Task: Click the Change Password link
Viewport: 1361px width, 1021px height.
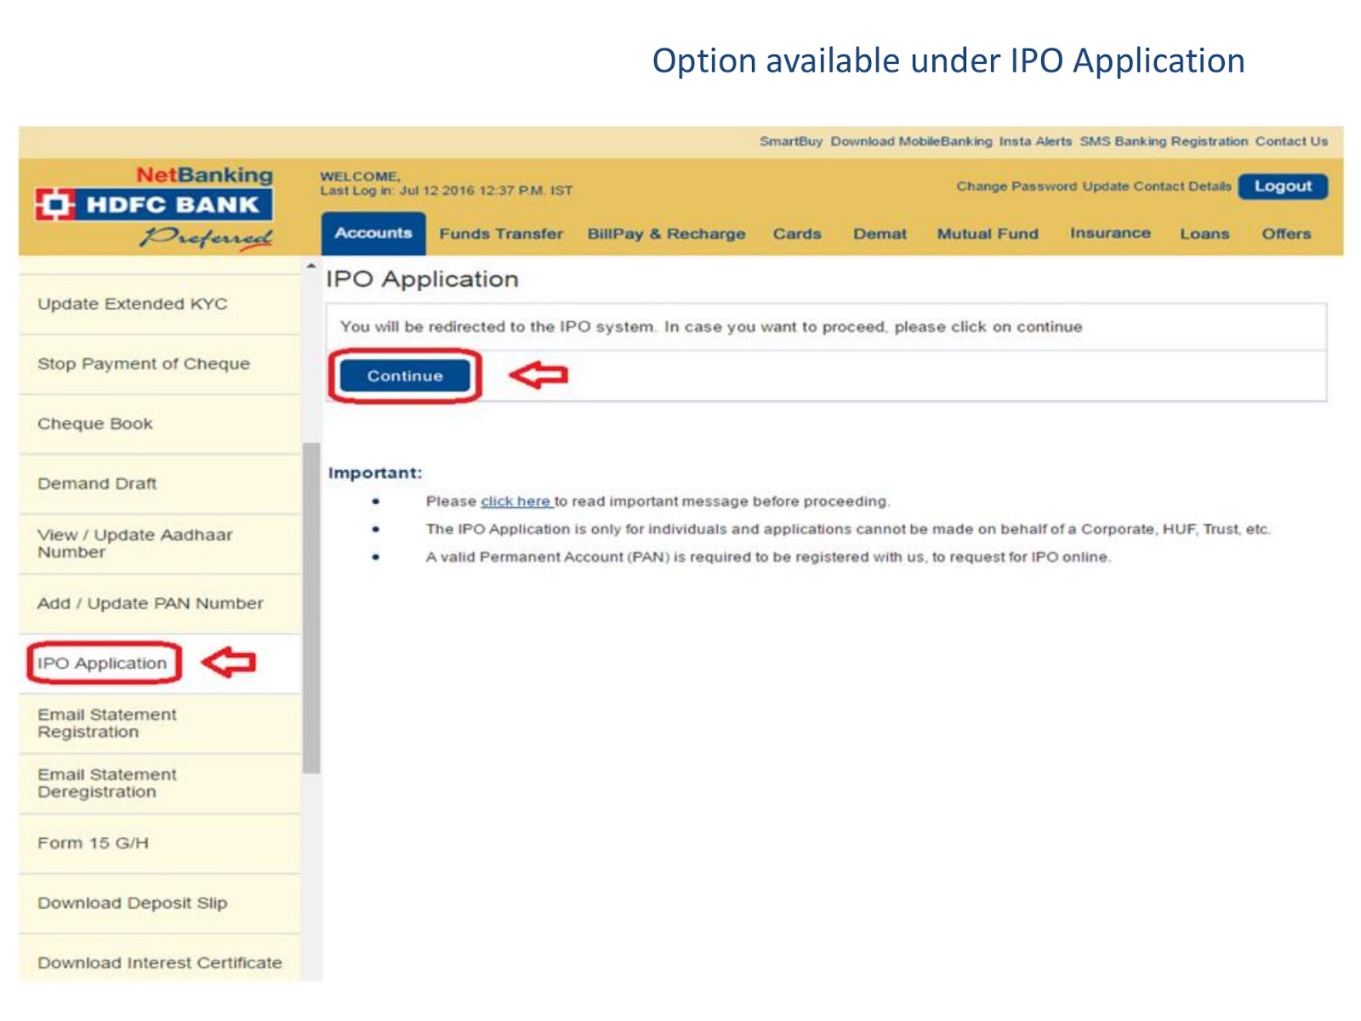Action: coord(1016,186)
